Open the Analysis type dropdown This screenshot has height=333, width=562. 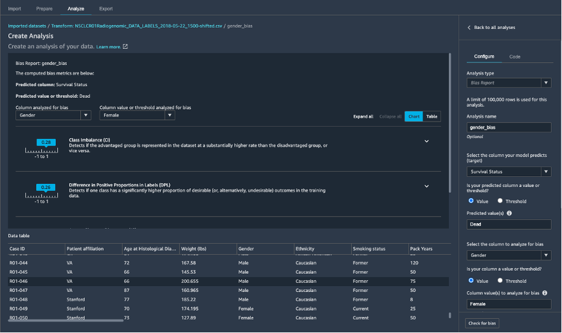[x=509, y=83]
